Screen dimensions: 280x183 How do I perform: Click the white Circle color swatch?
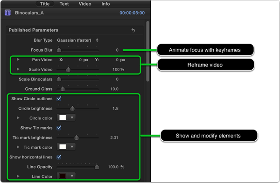point(63,118)
